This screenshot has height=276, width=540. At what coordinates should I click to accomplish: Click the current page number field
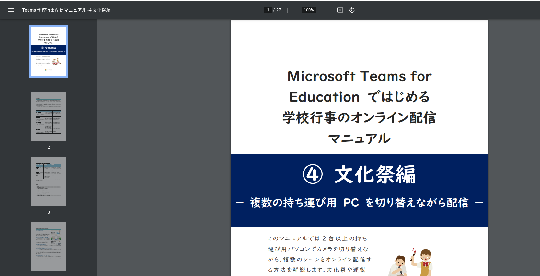click(268, 10)
